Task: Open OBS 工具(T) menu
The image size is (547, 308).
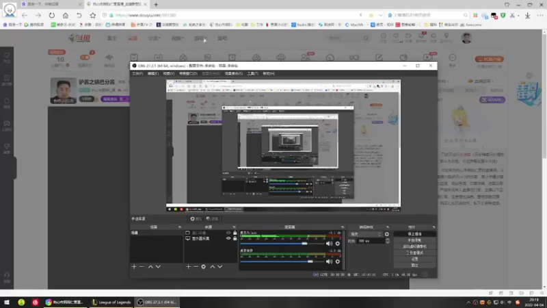Action: coord(252,74)
